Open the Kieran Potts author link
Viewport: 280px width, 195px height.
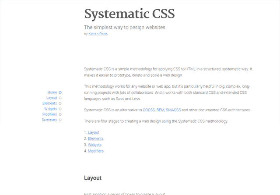pos(98,34)
